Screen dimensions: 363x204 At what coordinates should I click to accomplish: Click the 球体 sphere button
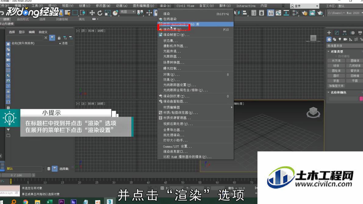tap(336, 66)
